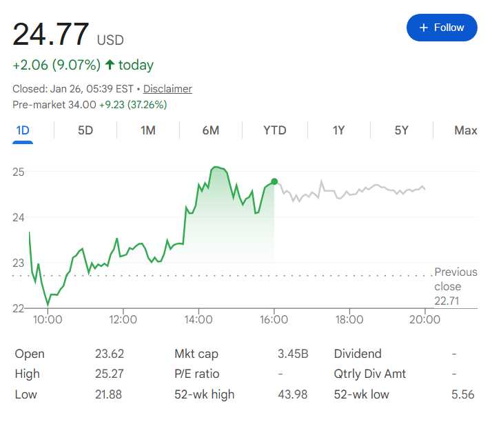Select the YTD chart tab
Viewport: 492px width, 422px height.
pyautogui.click(x=275, y=130)
